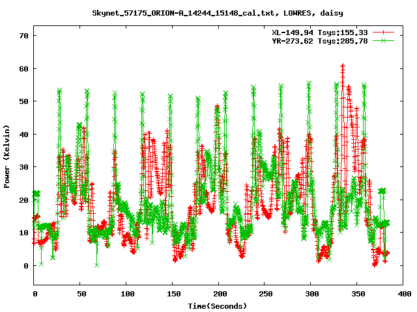Click x-axis tick label 300

point(312,294)
